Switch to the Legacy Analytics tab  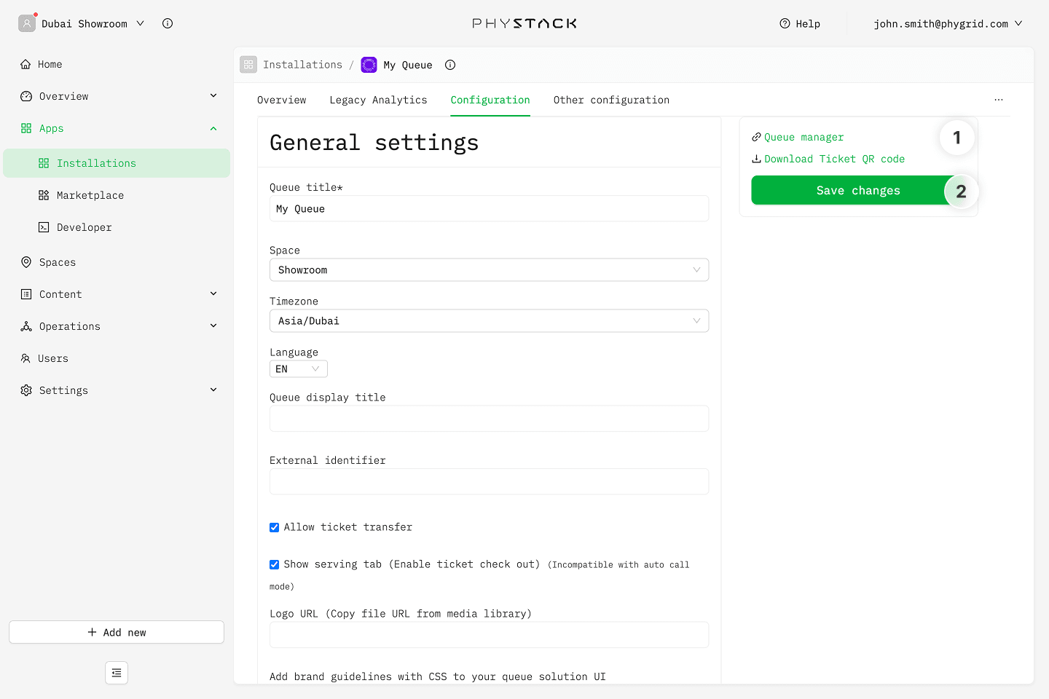tap(378, 100)
